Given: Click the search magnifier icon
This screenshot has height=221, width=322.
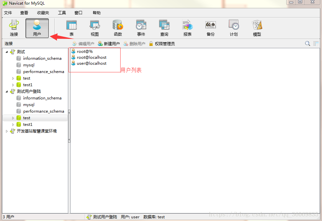Looking at the screenshot, I should pyautogui.click(x=307, y=43).
